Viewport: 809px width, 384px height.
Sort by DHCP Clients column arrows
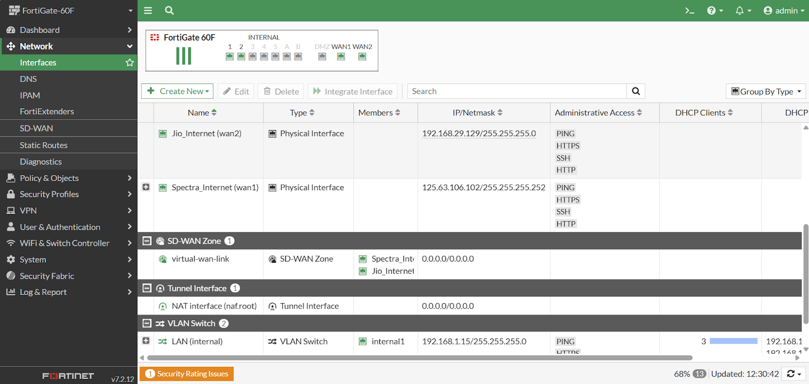tap(730, 112)
